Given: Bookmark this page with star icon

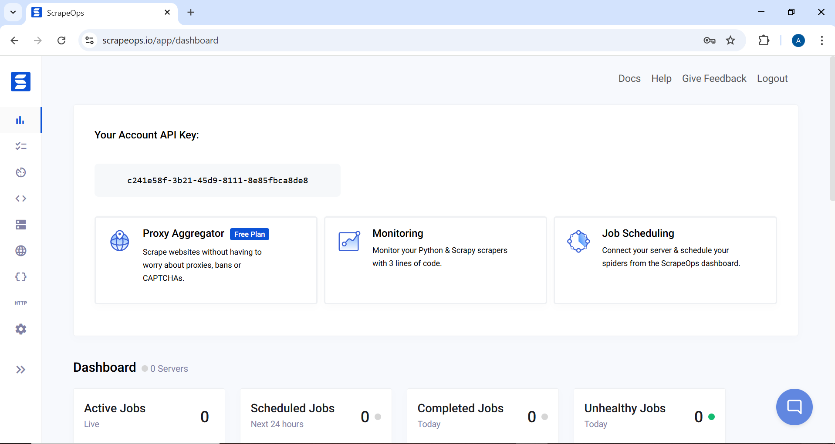Looking at the screenshot, I should point(730,40).
